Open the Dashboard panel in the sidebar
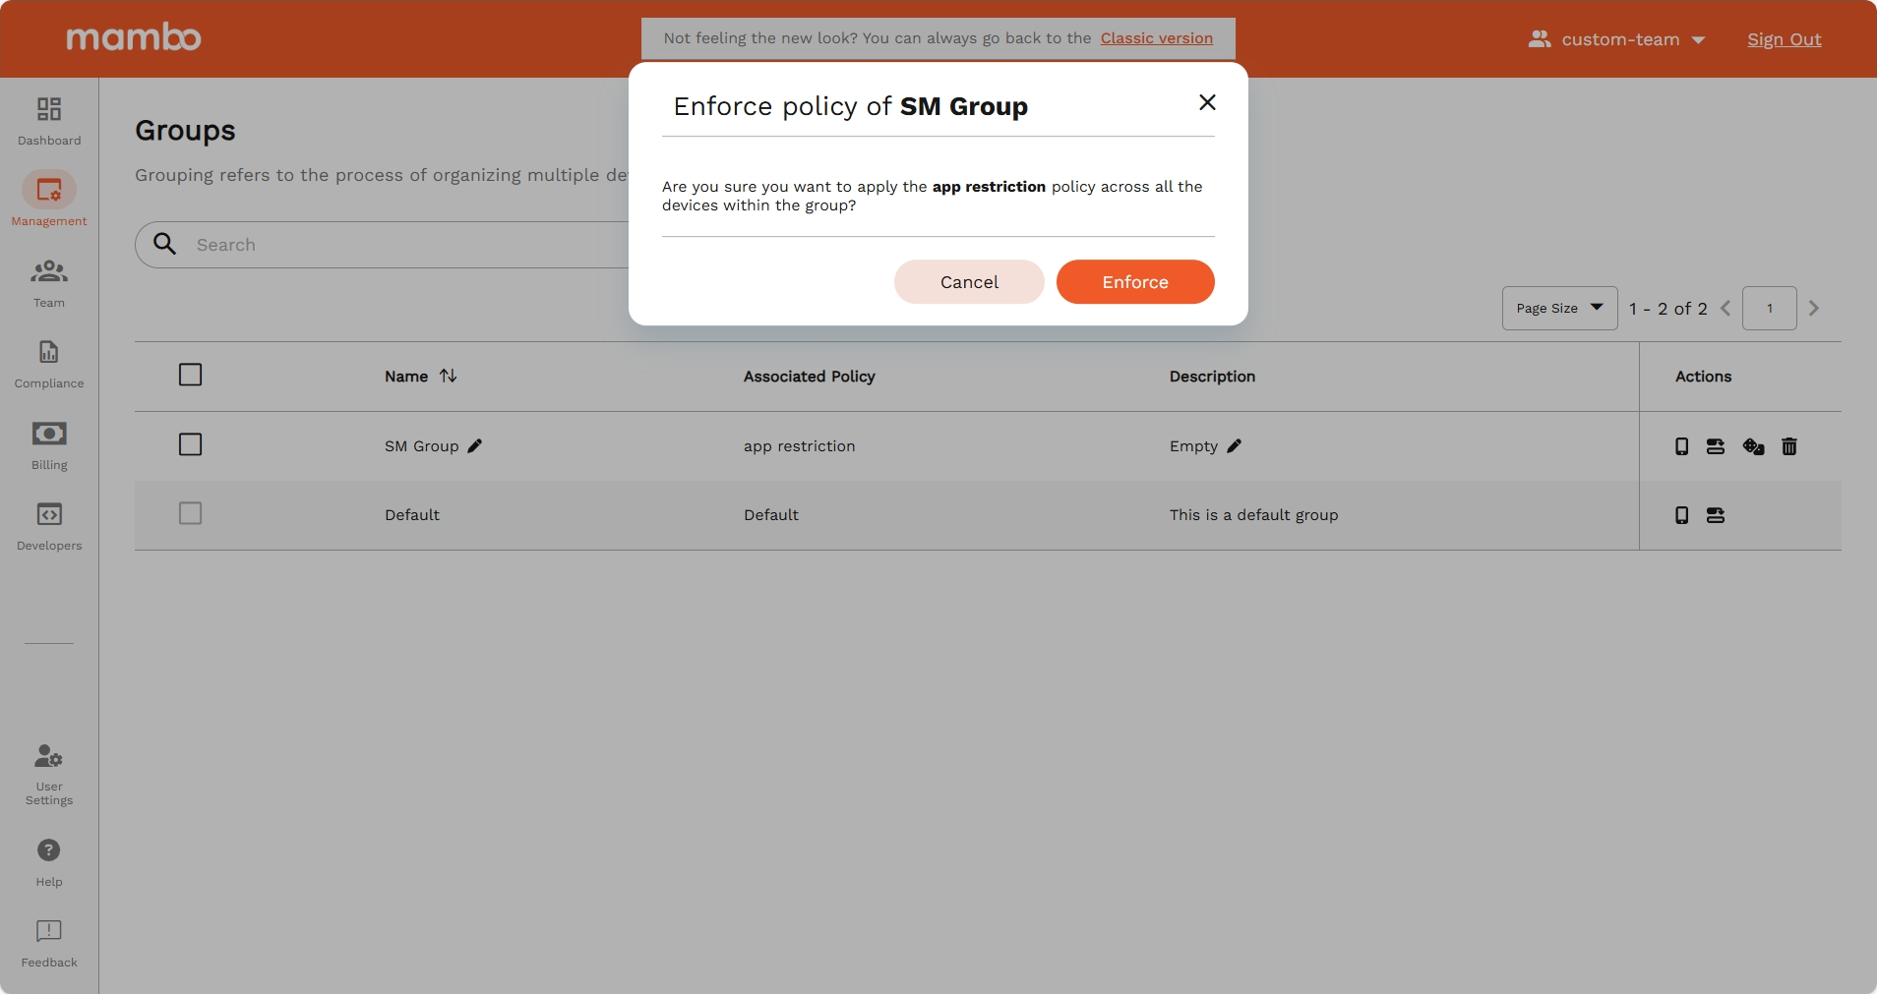 coord(47,118)
